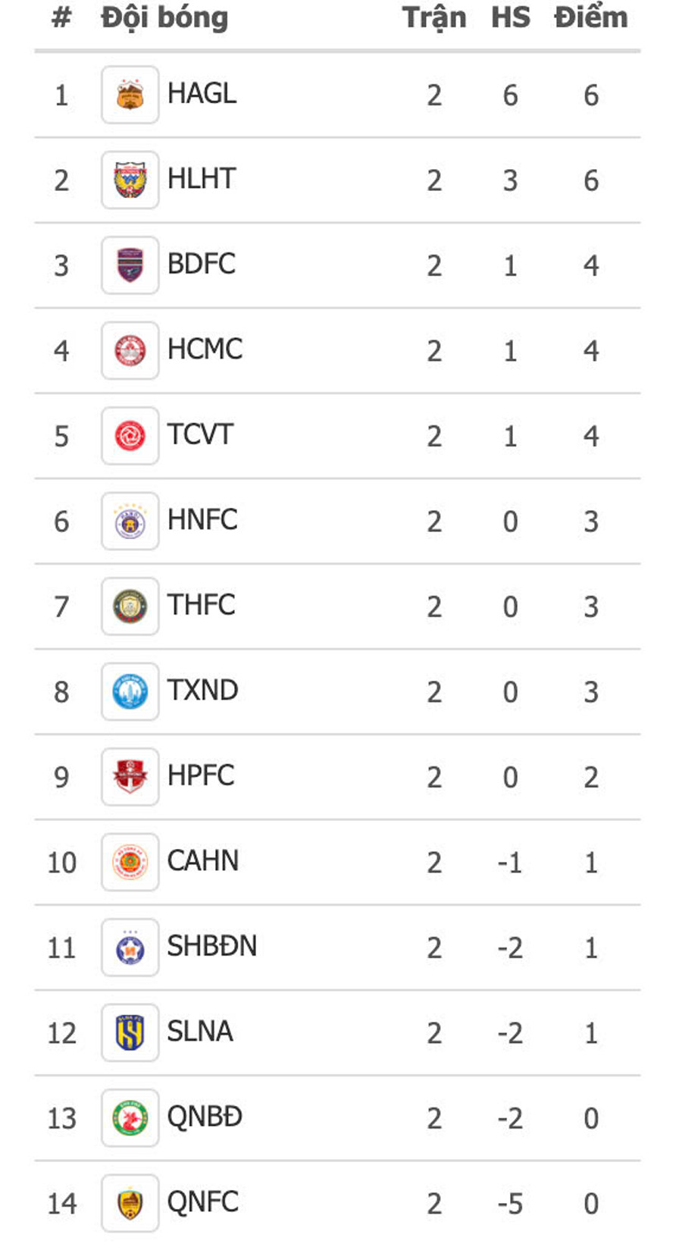Click the QNBĐ team name
This screenshot has width=682, height=1253.
coord(204,1117)
